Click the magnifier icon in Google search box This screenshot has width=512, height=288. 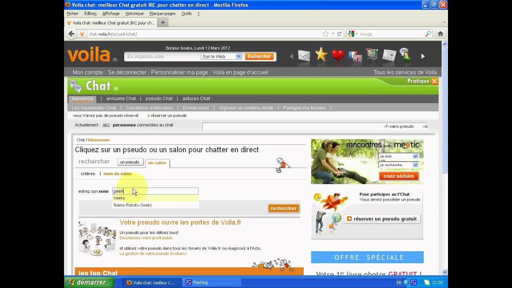coord(428,34)
